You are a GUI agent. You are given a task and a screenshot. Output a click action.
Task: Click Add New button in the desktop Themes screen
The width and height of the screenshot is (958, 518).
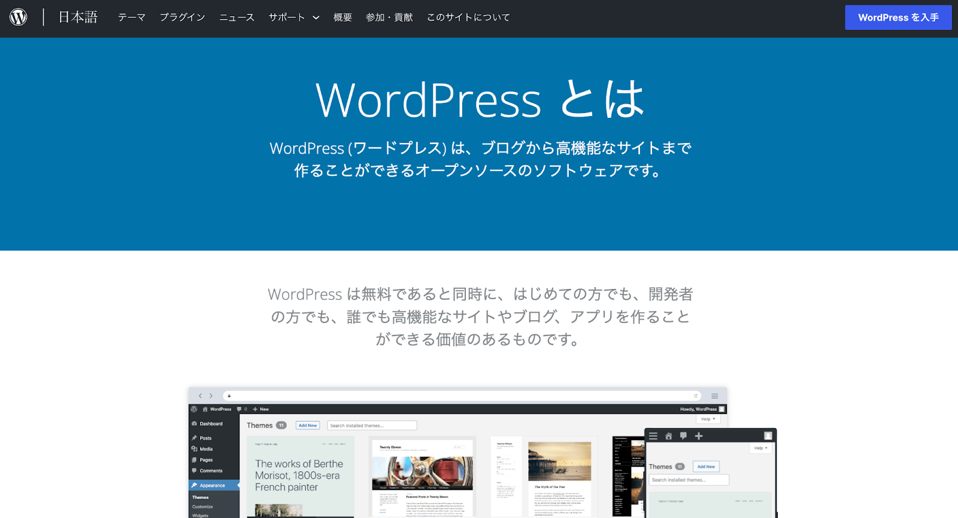[x=308, y=425]
